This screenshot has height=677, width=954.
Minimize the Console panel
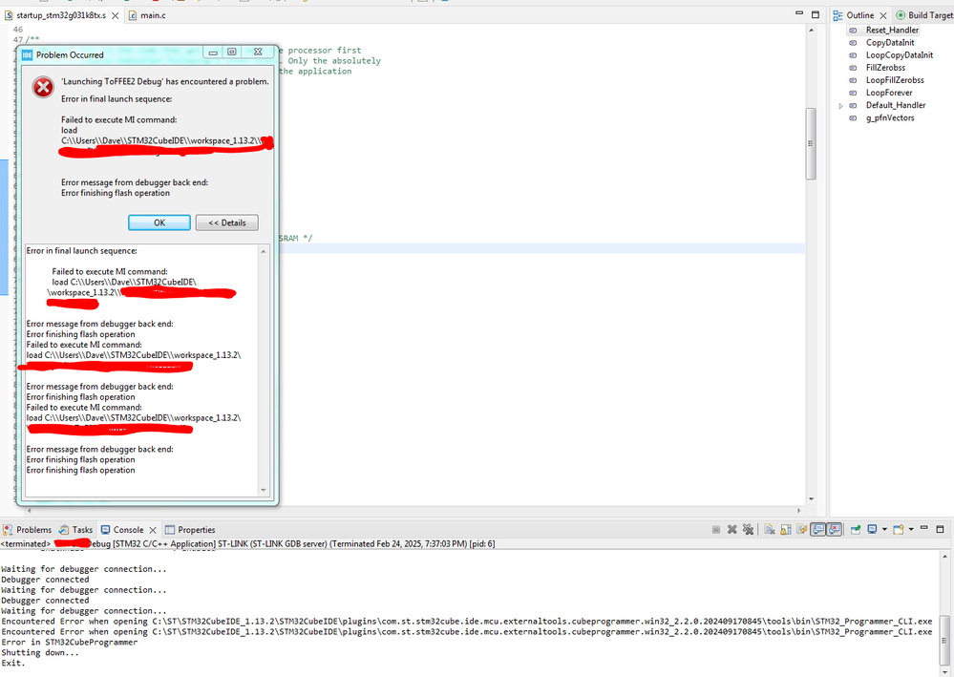(x=924, y=527)
